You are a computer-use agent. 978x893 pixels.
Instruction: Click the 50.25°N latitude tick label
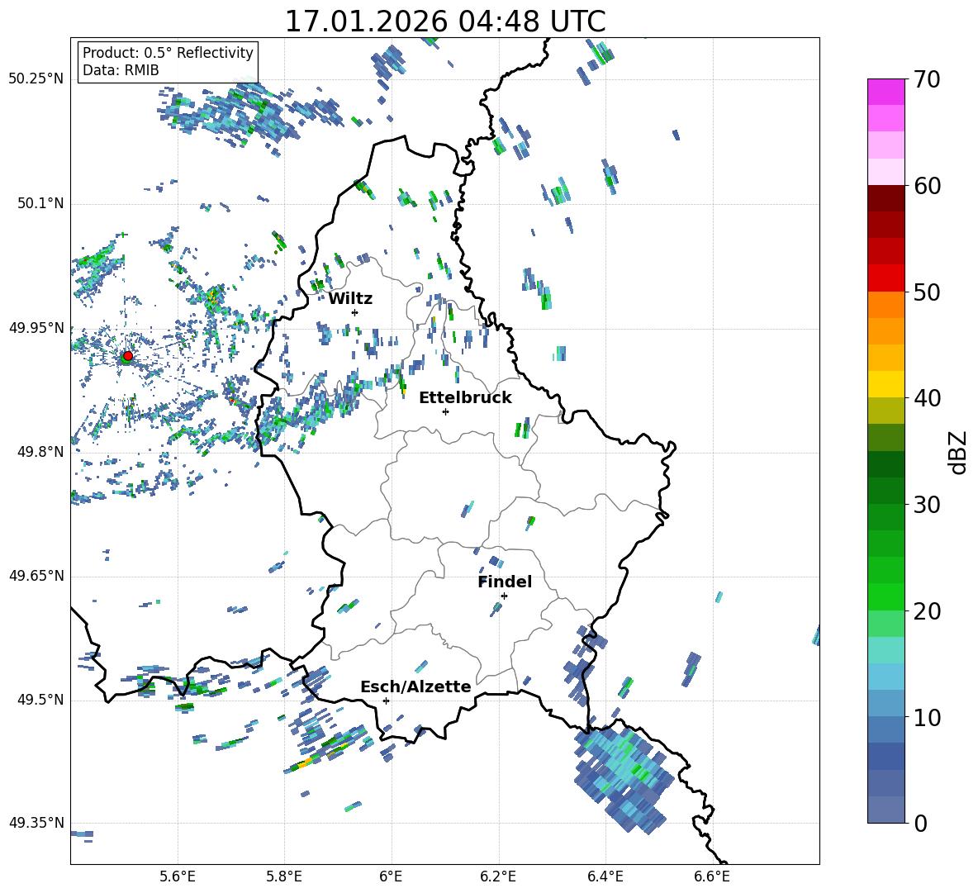coord(36,79)
